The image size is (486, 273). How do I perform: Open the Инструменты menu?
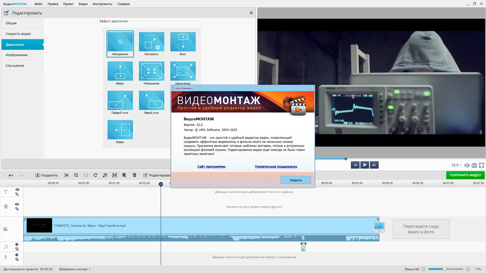pyautogui.click(x=102, y=4)
